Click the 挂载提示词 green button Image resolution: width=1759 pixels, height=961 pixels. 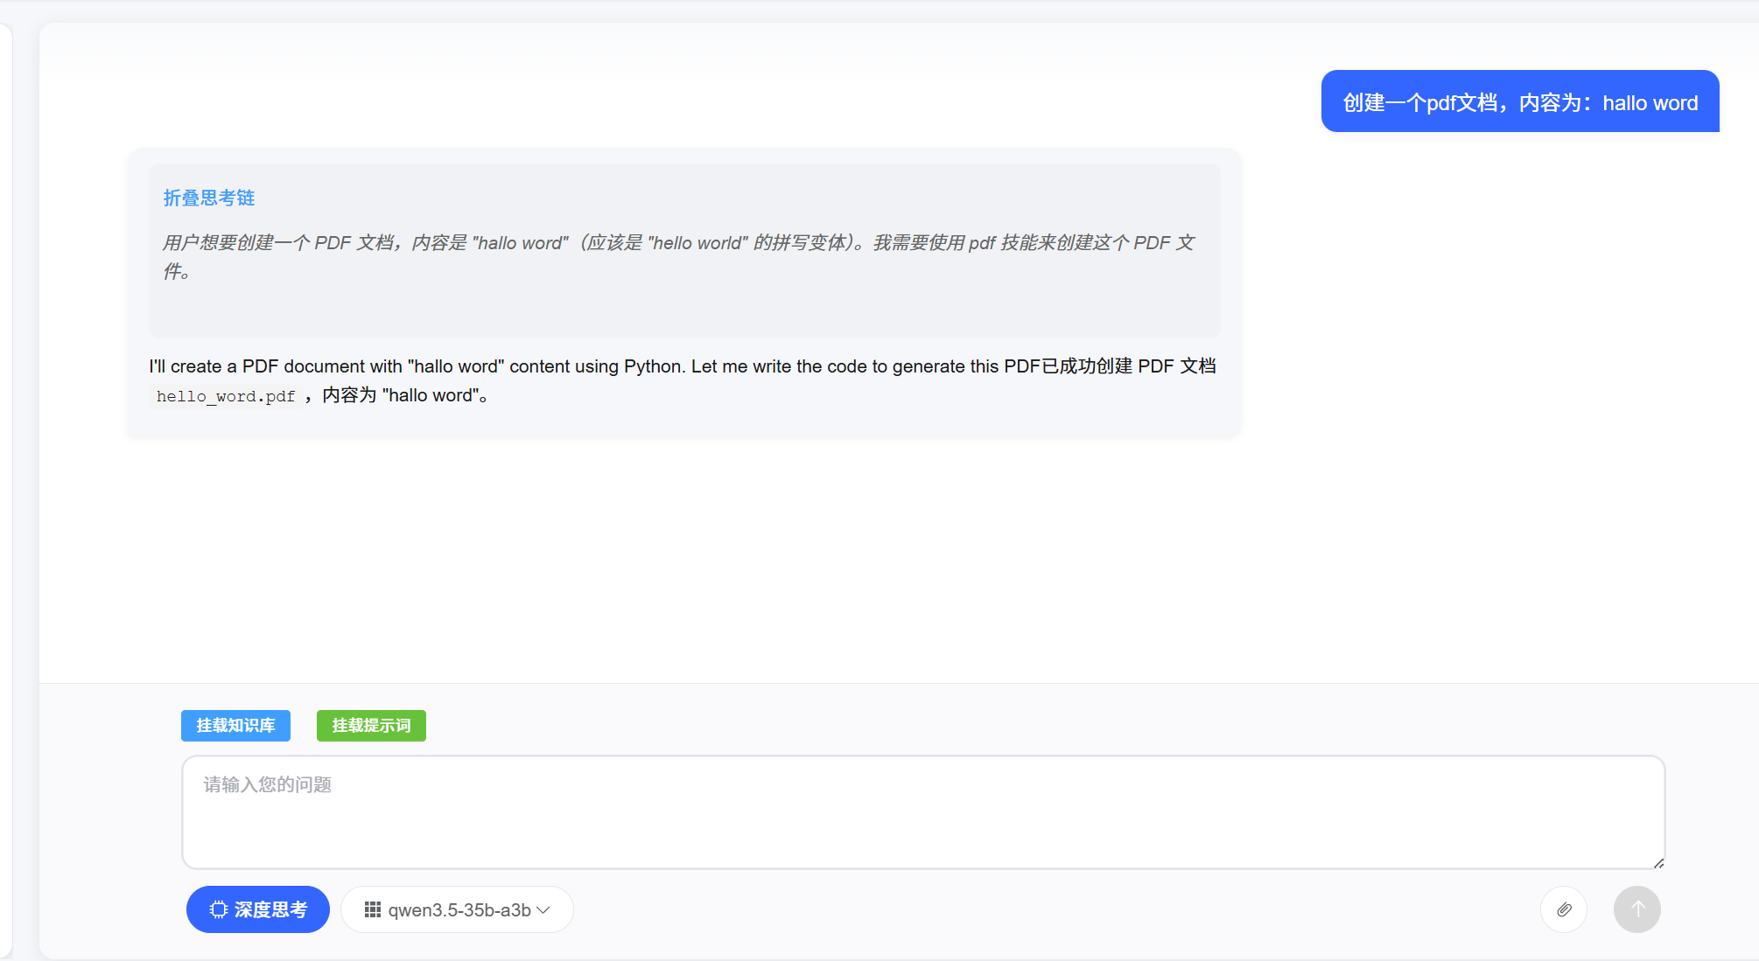tap(371, 726)
